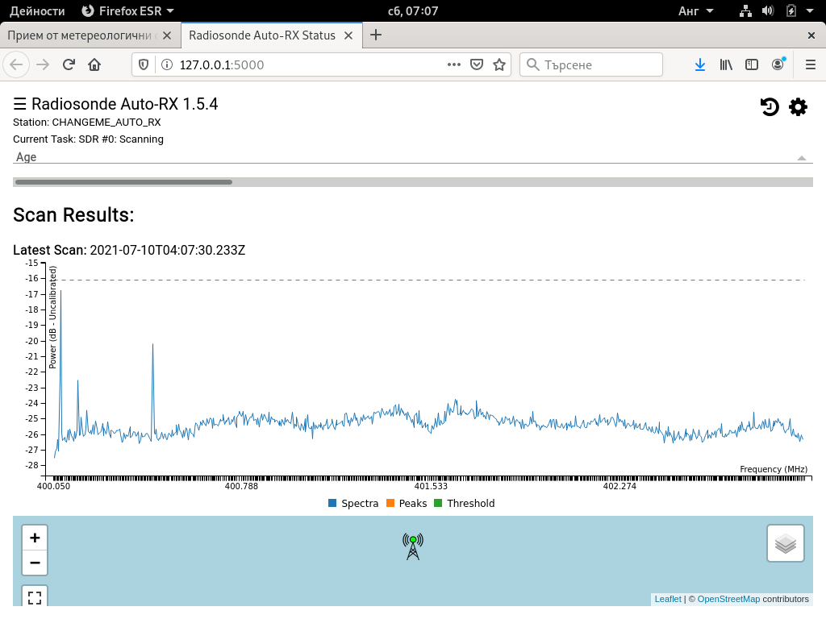
Task: Open Firefox account icon
Action: (x=778, y=64)
